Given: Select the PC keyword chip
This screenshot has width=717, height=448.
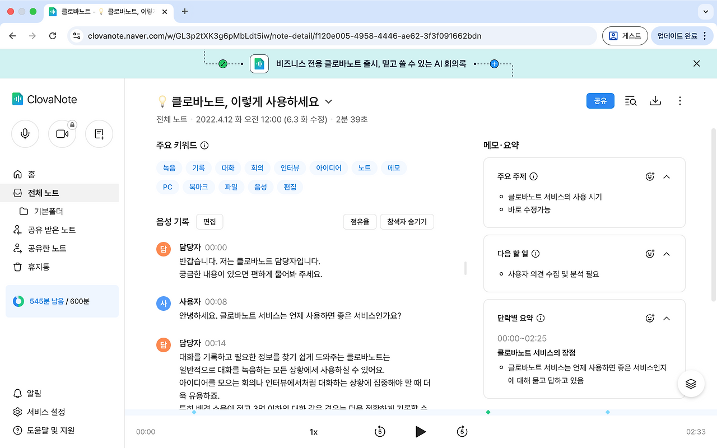Looking at the screenshot, I should coord(167,186).
